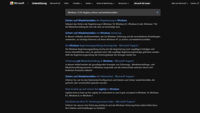This screenshot has width=200, height=113.
Task: Expand the Ressourcen dropdown
Action: pos(123,3)
